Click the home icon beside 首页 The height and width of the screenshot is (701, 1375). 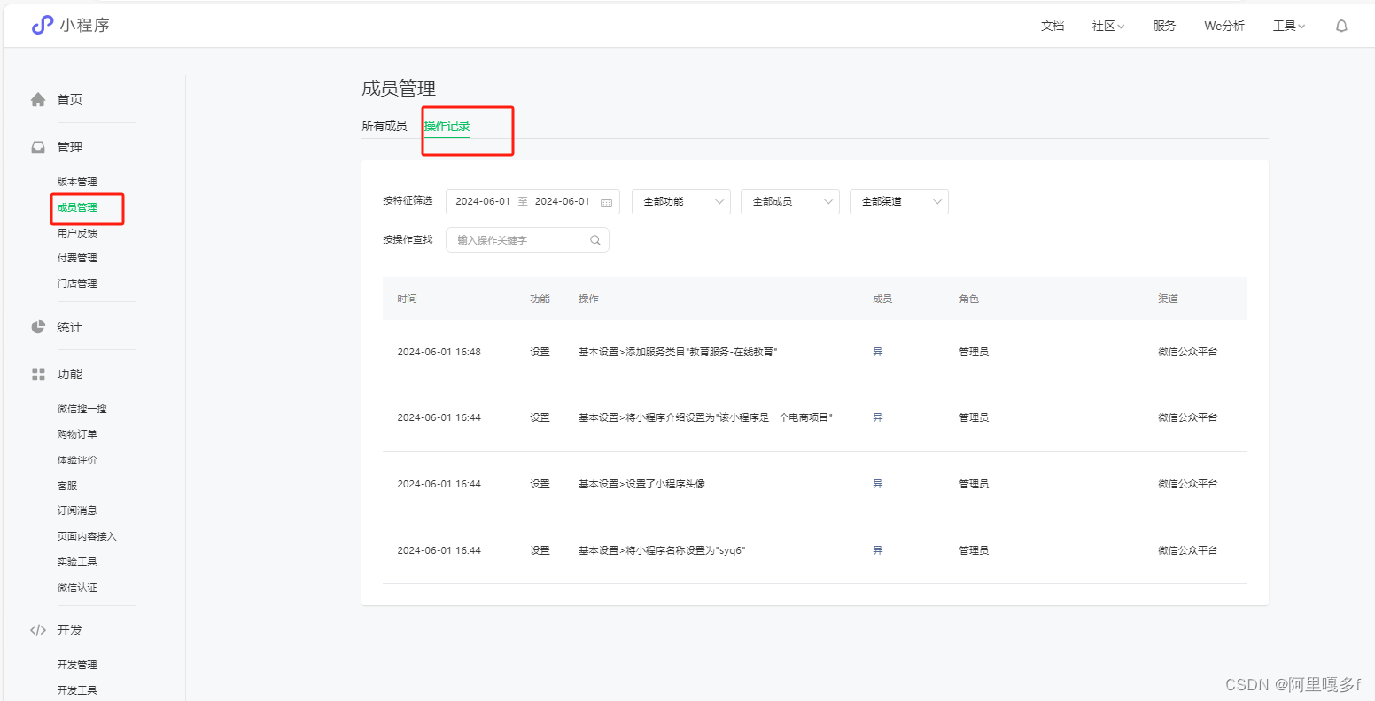tap(39, 98)
